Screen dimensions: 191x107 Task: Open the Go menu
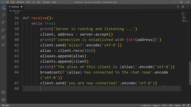(34, 2)
